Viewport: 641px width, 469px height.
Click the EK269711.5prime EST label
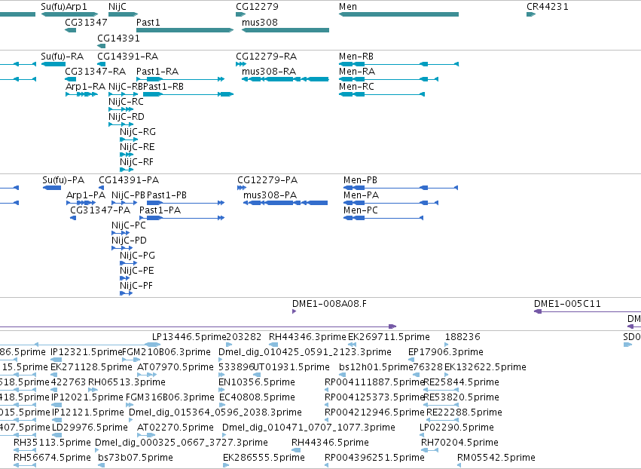[x=389, y=337]
